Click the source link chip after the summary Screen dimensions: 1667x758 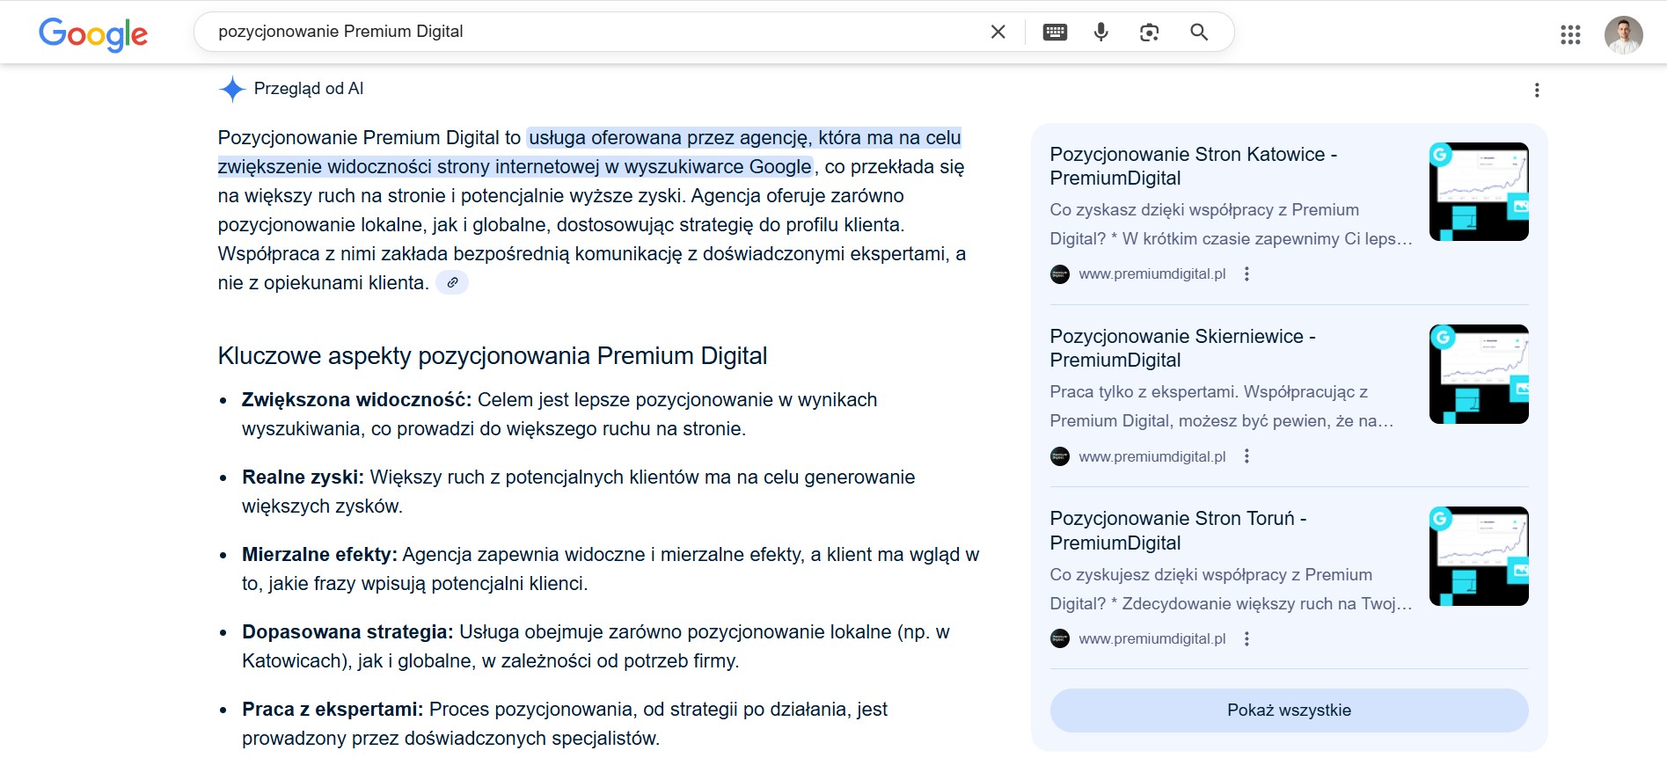[452, 282]
